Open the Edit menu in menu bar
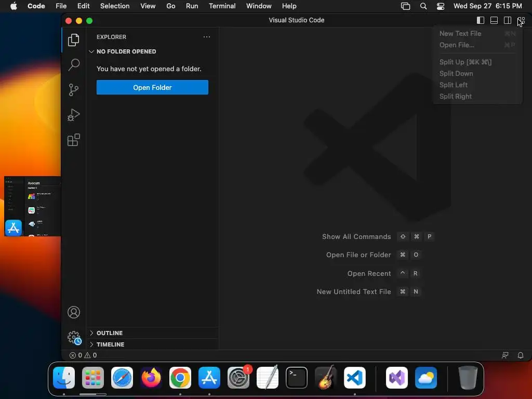Image resolution: width=532 pixels, height=399 pixels. tap(83, 6)
